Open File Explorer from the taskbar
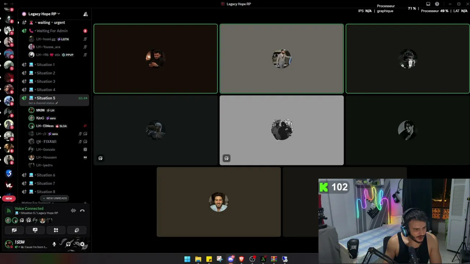Image resolution: width=470 pixels, height=264 pixels. 198,259
